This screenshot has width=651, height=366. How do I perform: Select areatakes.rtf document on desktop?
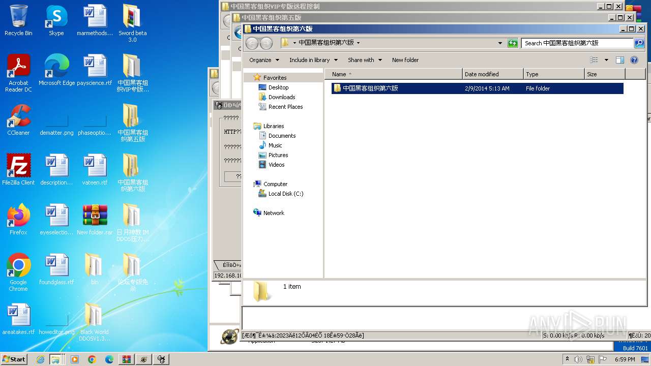pyautogui.click(x=18, y=319)
